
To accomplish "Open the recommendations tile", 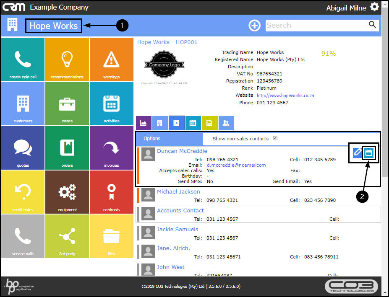I will (x=67, y=59).
